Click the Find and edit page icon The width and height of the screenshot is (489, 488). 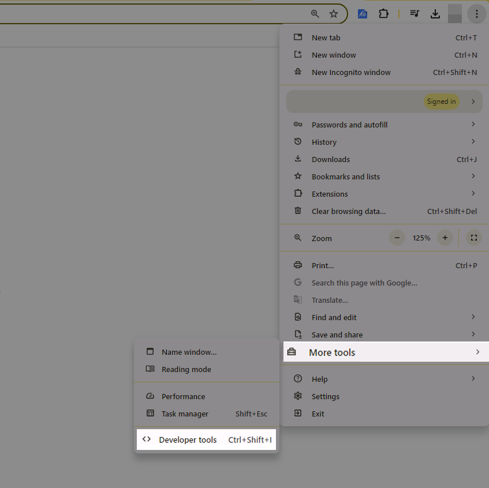tap(298, 317)
